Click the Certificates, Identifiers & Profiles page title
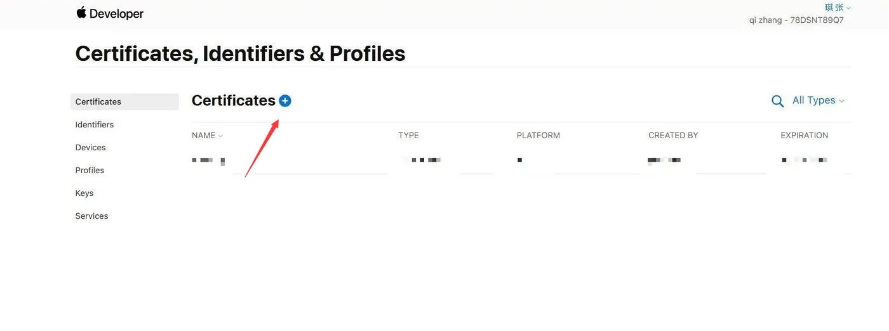Image resolution: width=889 pixels, height=331 pixels. (240, 53)
